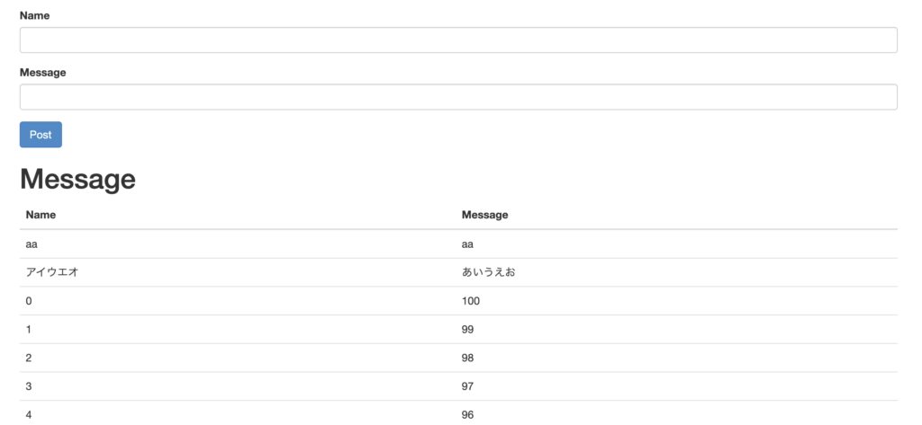Click the name cell showing 3
The width and height of the screenshot is (922, 425).
[x=238, y=386]
